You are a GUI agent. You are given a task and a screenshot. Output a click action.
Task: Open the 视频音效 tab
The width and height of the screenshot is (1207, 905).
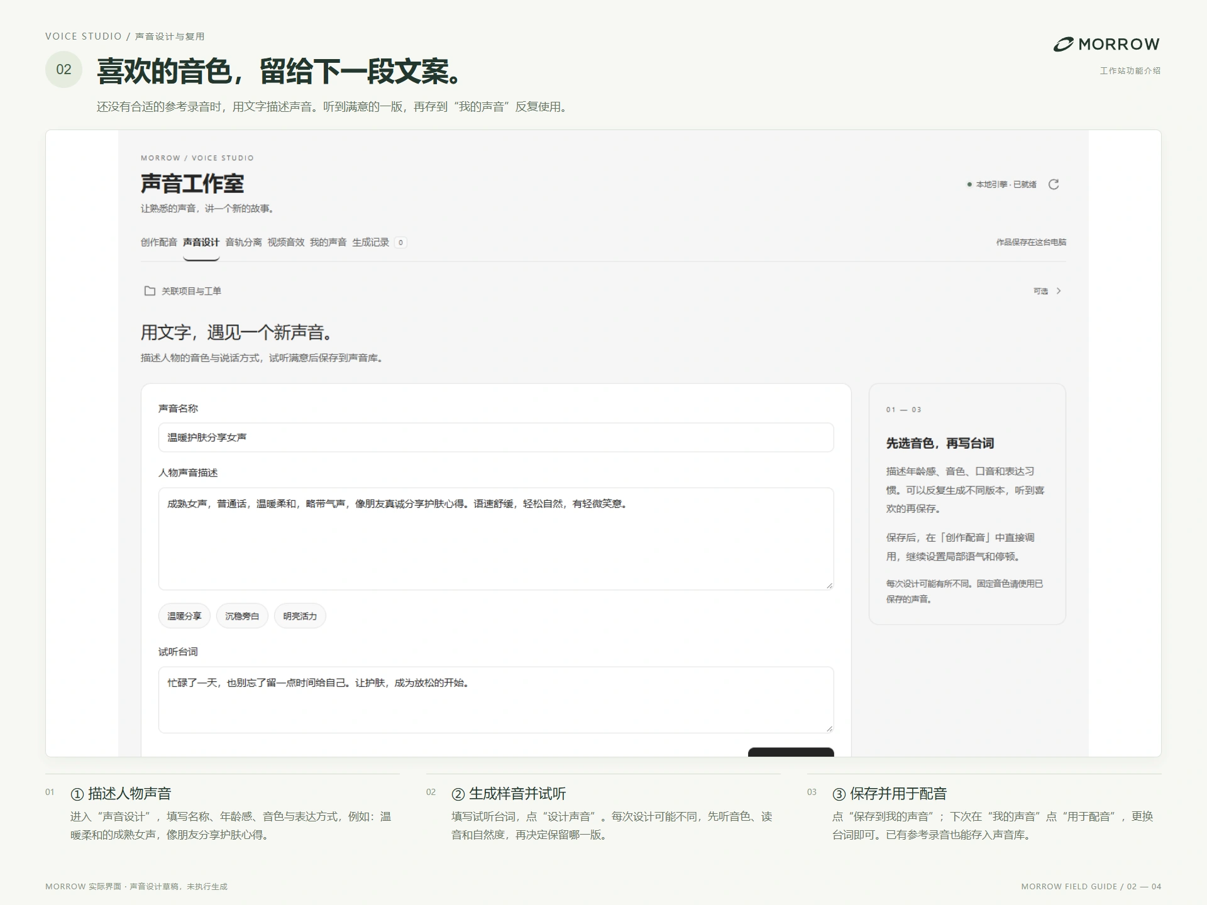coord(286,243)
